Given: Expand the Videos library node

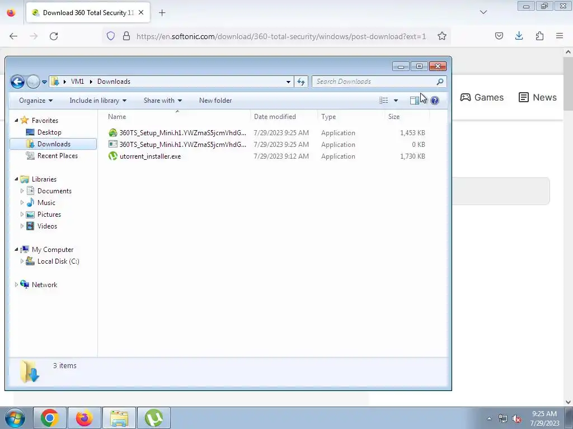Looking at the screenshot, I should [x=22, y=226].
